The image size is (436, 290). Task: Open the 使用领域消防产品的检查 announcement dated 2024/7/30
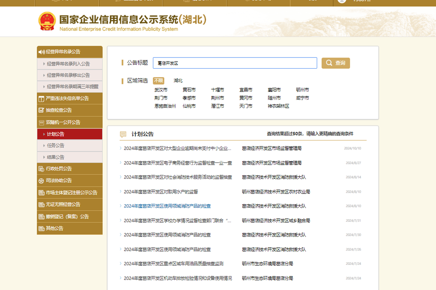point(167,235)
